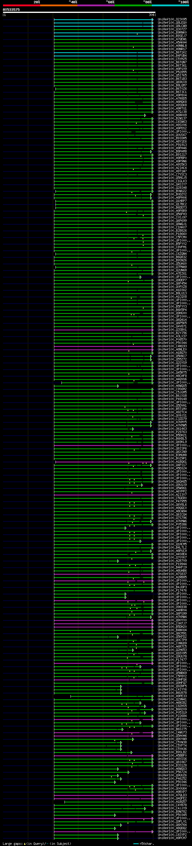
Task: Click the cyan ~100% identity legend swatch
Action: tap(170, 5)
